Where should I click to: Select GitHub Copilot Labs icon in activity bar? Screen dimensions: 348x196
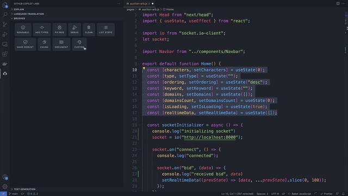tap(5, 73)
